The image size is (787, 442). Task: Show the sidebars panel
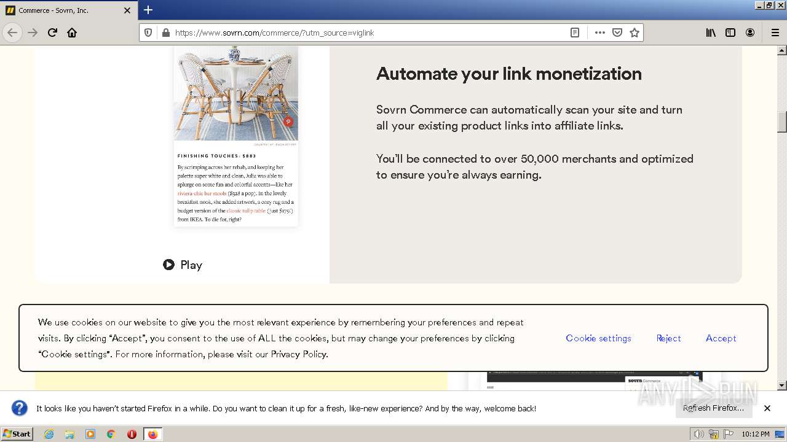pyautogui.click(x=730, y=33)
